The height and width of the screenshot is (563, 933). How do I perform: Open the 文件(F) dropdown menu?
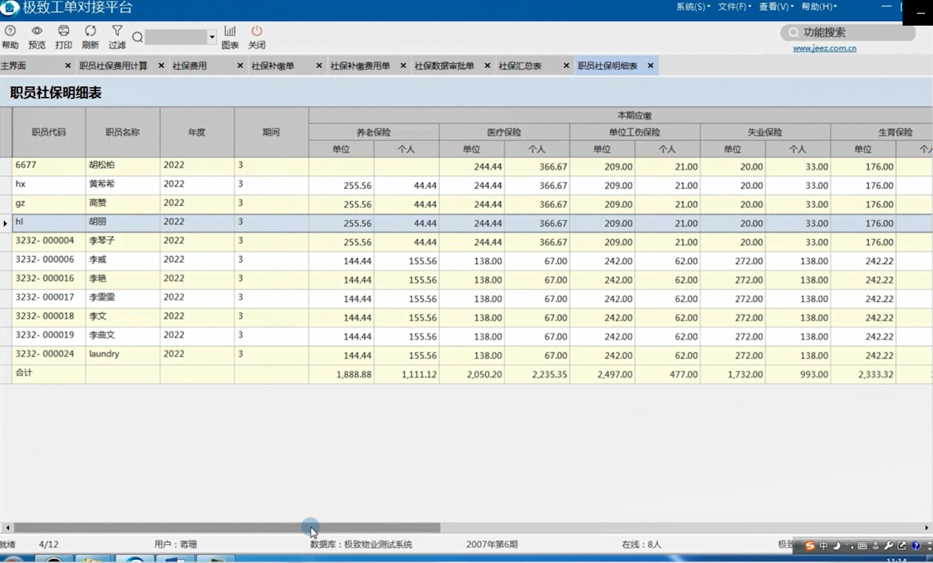[734, 6]
